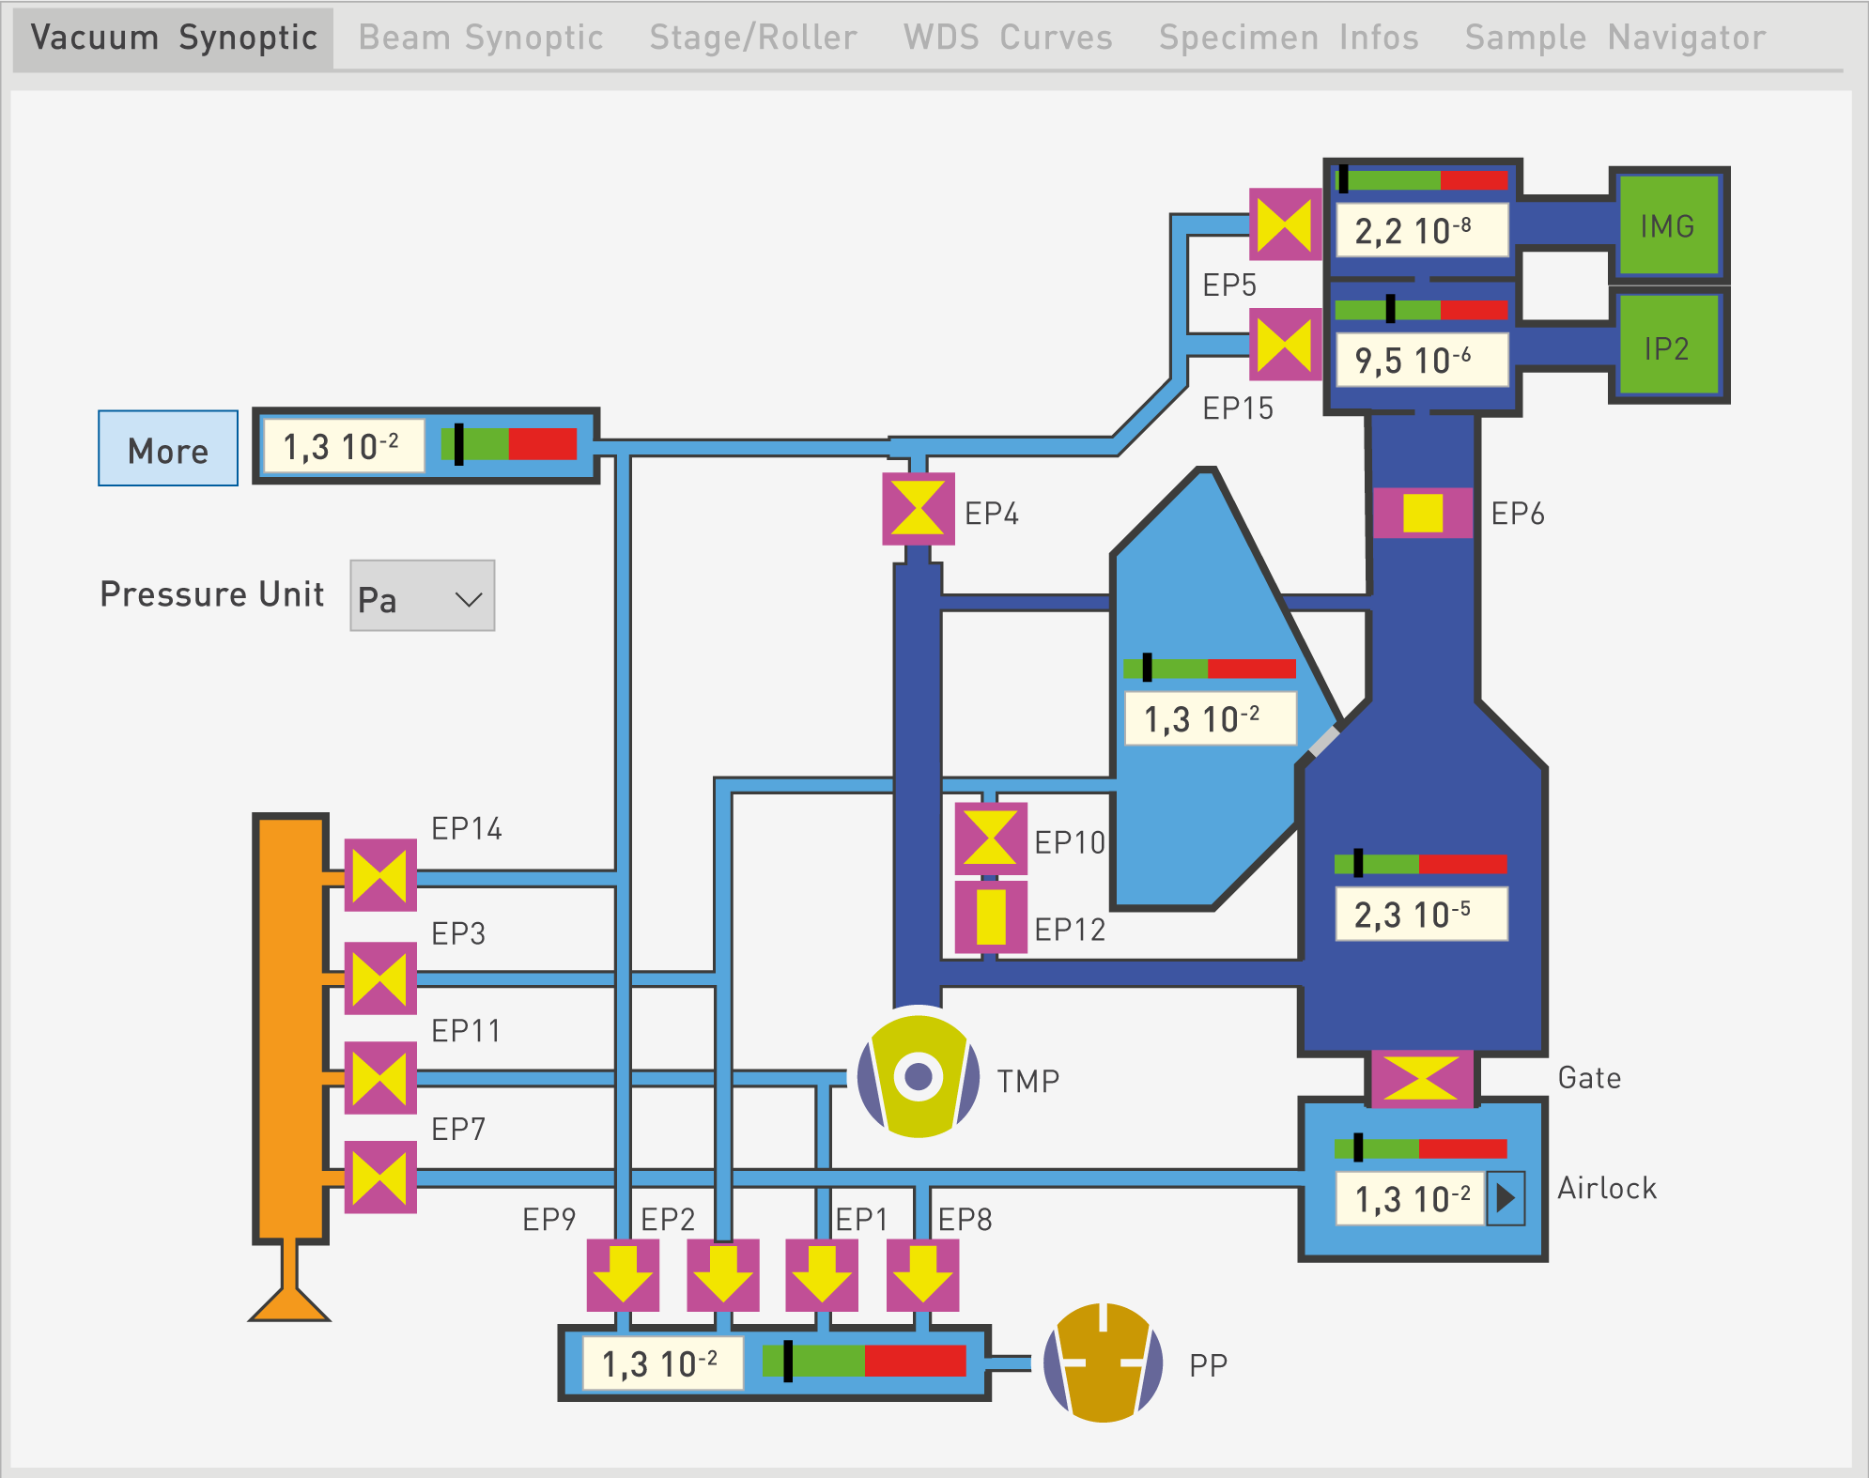Viewport: 1869px width, 1478px height.
Task: Expand Airlock pressure arrow button
Action: (x=1506, y=1198)
